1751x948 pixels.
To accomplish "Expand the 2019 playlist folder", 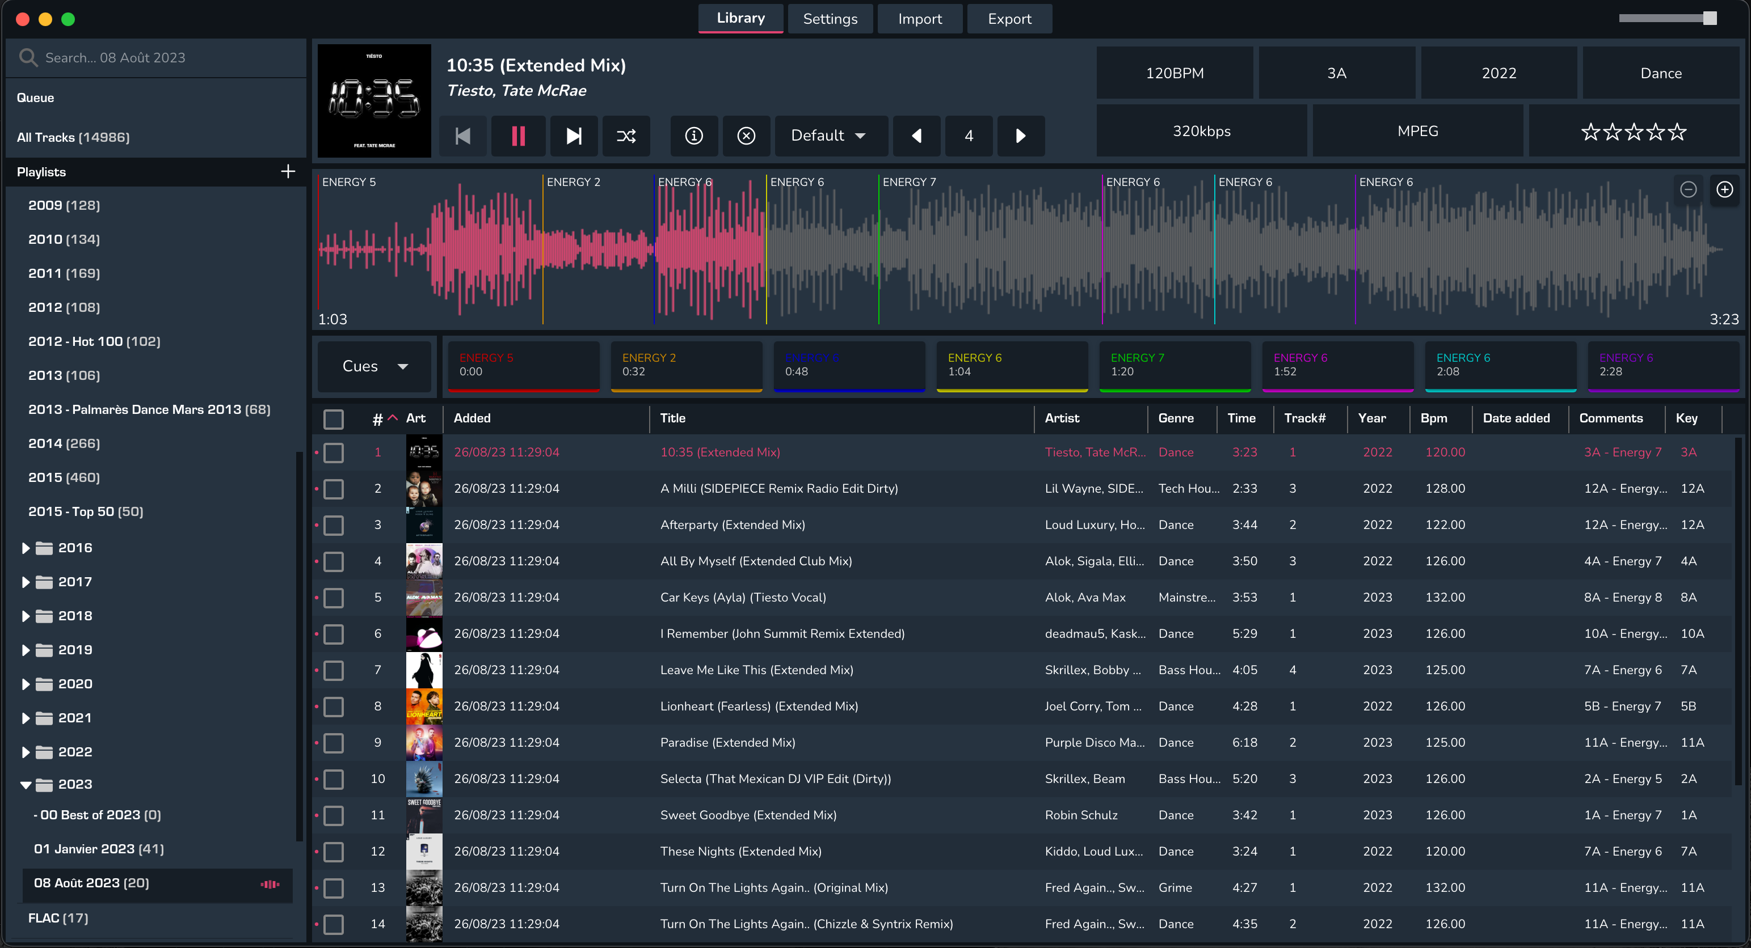I will 26,650.
